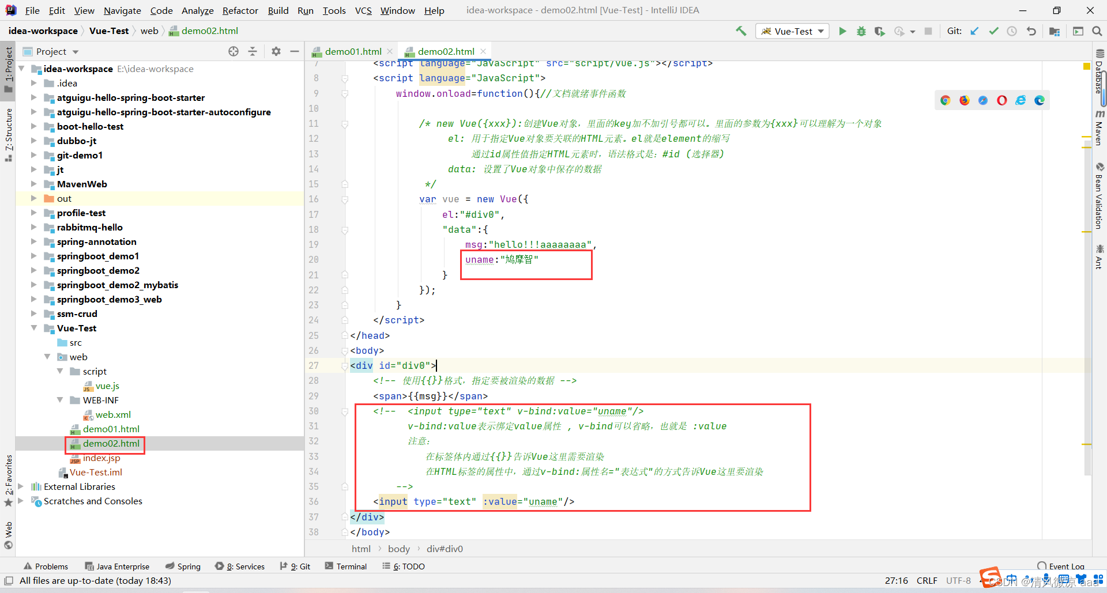The width and height of the screenshot is (1107, 593).
Task: Open page in Safari browser icon
Action: click(x=983, y=100)
